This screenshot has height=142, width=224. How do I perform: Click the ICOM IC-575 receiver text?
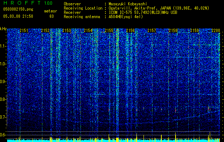143,12
